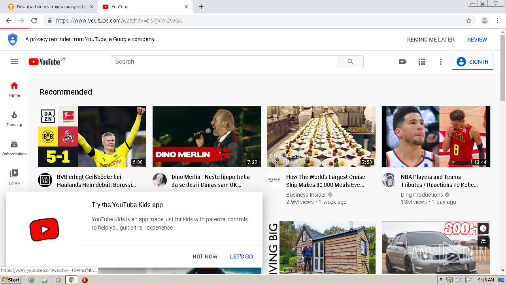Open the tiny house video thumbnail
Screen dimensions: 506x285
pos(321,247)
